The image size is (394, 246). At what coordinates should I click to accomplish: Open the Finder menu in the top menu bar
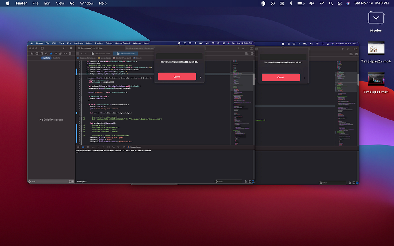click(x=21, y=3)
